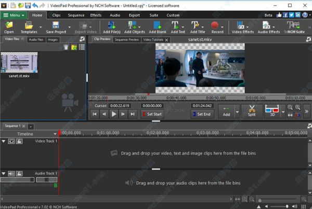Create a new folder in the file bin
Viewport: 312px width, 209px height.
[74, 47]
